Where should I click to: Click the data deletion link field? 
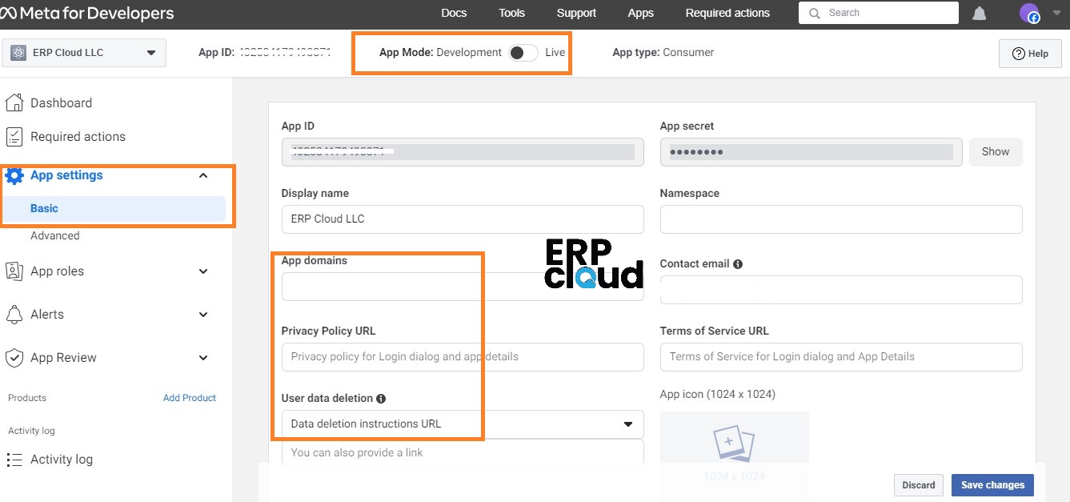coord(463,452)
